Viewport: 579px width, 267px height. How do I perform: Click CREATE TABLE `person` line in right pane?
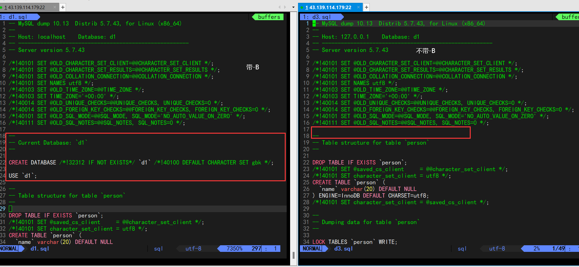pyautogui.click(x=349, y=183)
